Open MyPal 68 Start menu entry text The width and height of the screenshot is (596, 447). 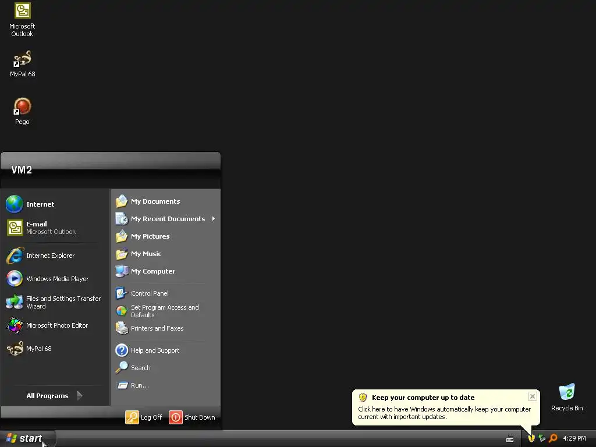pos(39,349)
